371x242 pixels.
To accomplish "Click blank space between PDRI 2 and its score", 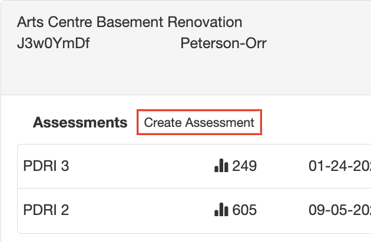I will point(141,210).
